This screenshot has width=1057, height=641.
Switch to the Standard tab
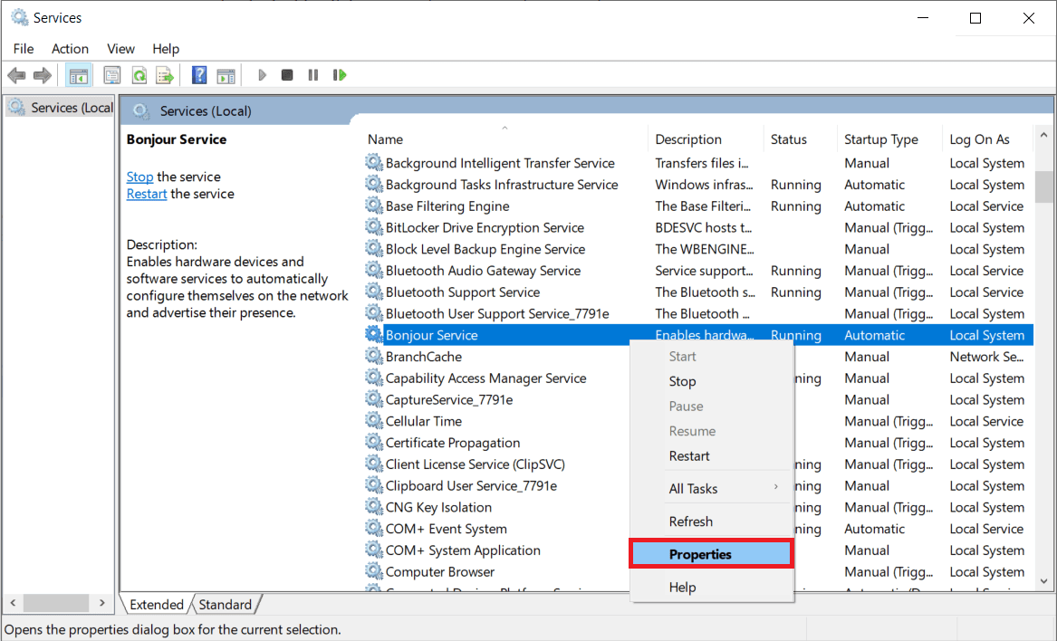pyautogui.click(x=226, y=605)
